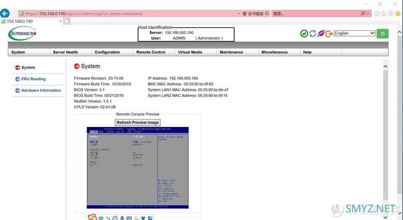Image resolution: width=403 pixels, height=220 pixels.
Task: Click the IME toolbox grid icon
Action: [x=150, y=218]
